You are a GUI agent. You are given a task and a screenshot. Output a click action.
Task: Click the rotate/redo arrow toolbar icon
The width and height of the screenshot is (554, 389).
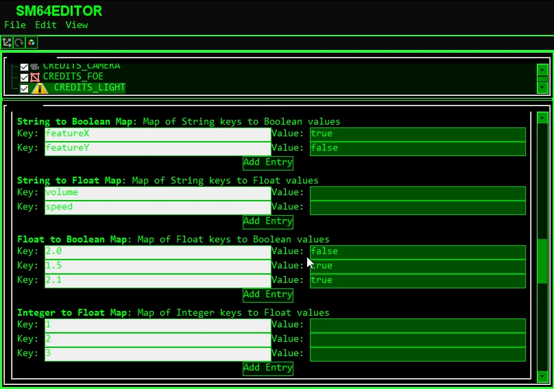(19, 42)
